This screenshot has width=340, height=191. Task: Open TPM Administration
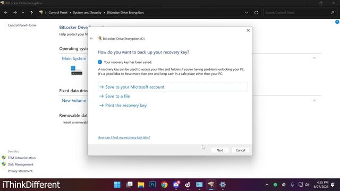point(22,158)
